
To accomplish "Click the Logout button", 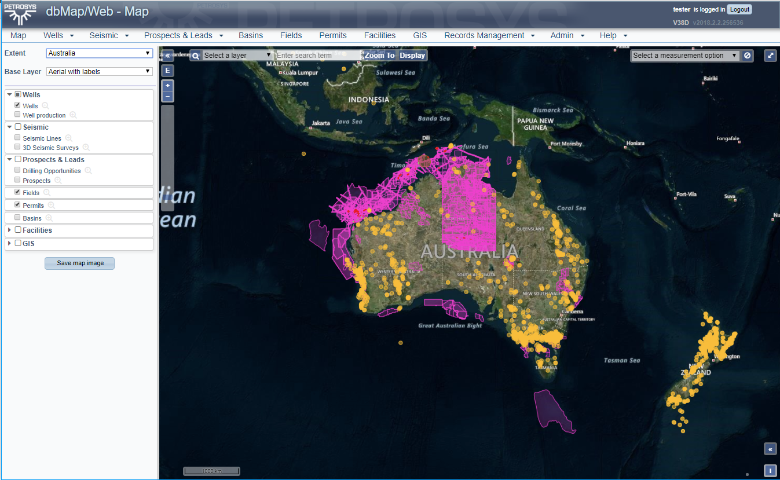I will point(739,9).
